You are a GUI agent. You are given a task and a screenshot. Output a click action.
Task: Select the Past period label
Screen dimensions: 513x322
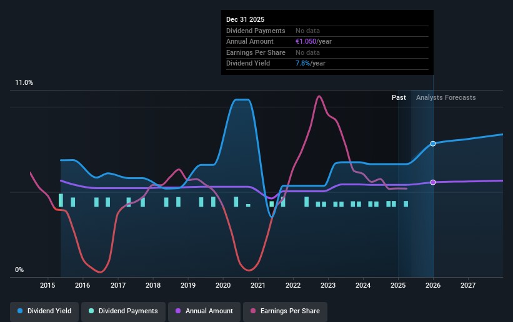coord(399,97)
